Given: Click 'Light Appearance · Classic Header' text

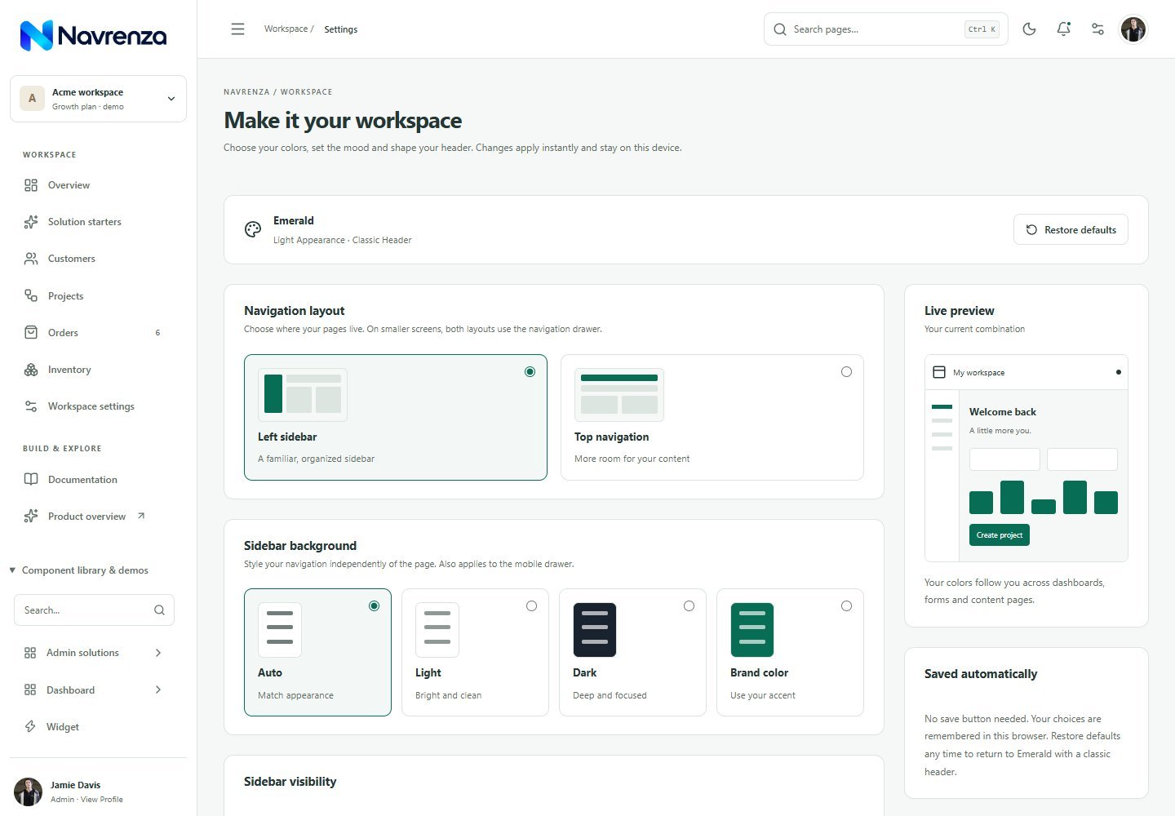Looking at the screenshot, I should [343, 240].
